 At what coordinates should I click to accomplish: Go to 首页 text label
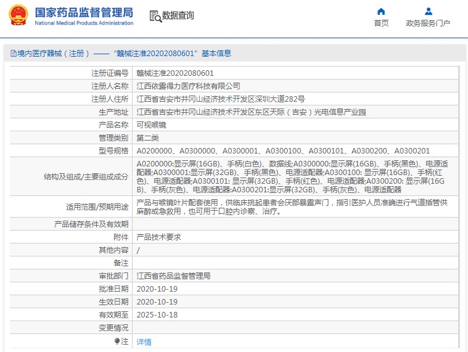pyautogui.click(x=381, y=23)
